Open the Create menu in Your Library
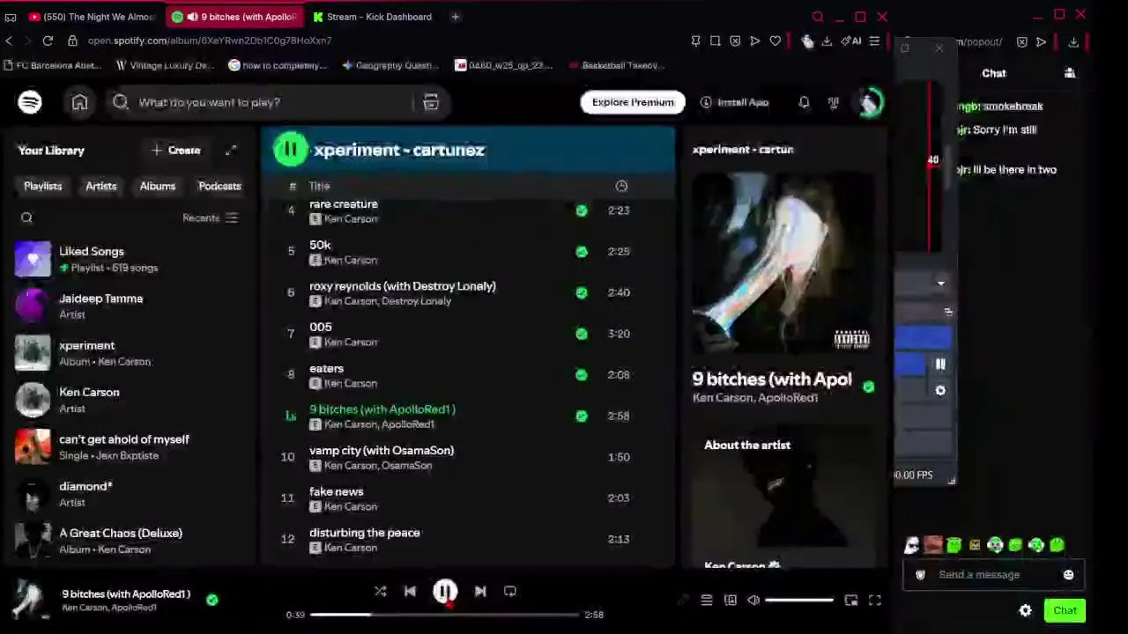Screen dimensions: 1128x634 [176, 151]
